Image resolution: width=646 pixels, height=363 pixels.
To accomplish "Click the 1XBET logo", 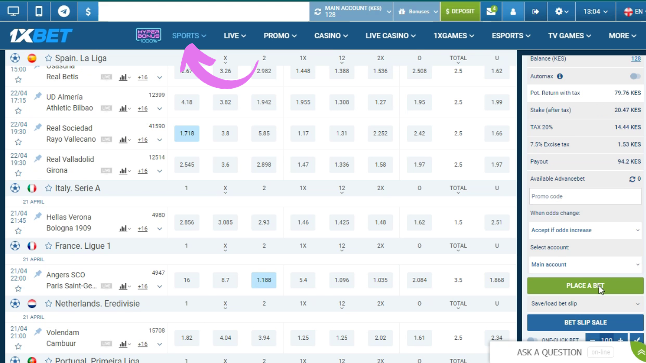I will click(x=41, y=35).
